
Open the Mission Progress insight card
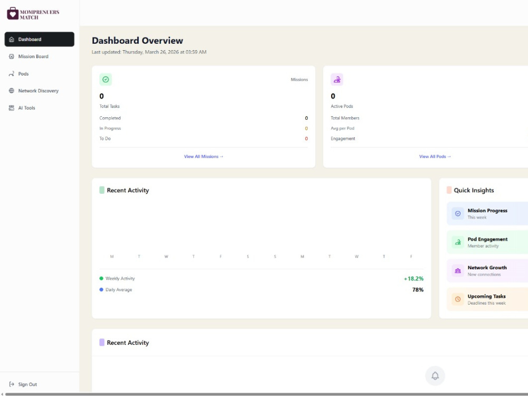pyautogui.click(x=487, y=213)
